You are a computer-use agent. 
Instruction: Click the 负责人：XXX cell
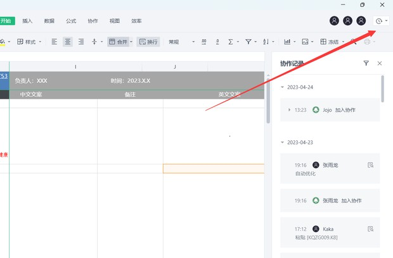click(x=31, y=81)
